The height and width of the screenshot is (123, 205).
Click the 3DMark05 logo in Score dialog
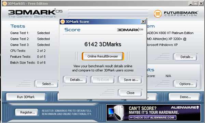[130, 30]
